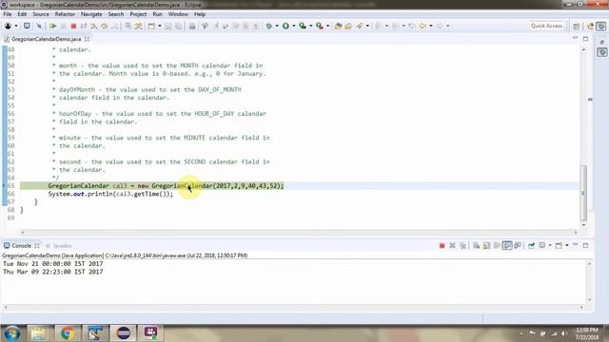Click Clear Console icon
Screen dimensions: 609x342
pyautogui.click(x=476, y=245)
